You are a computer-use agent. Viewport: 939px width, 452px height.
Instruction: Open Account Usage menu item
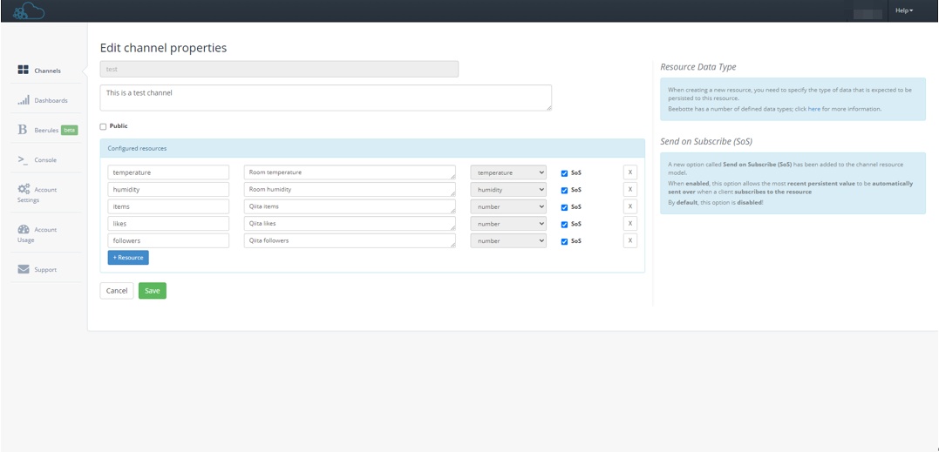[x=37, y=234]
